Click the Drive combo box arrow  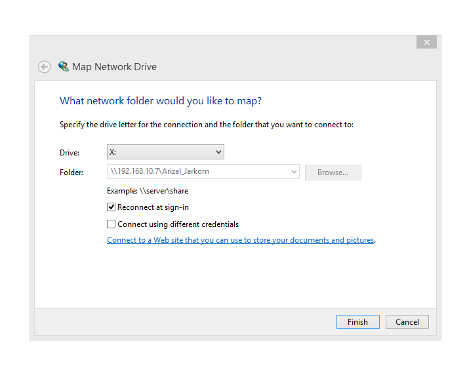tap(218, 152)
